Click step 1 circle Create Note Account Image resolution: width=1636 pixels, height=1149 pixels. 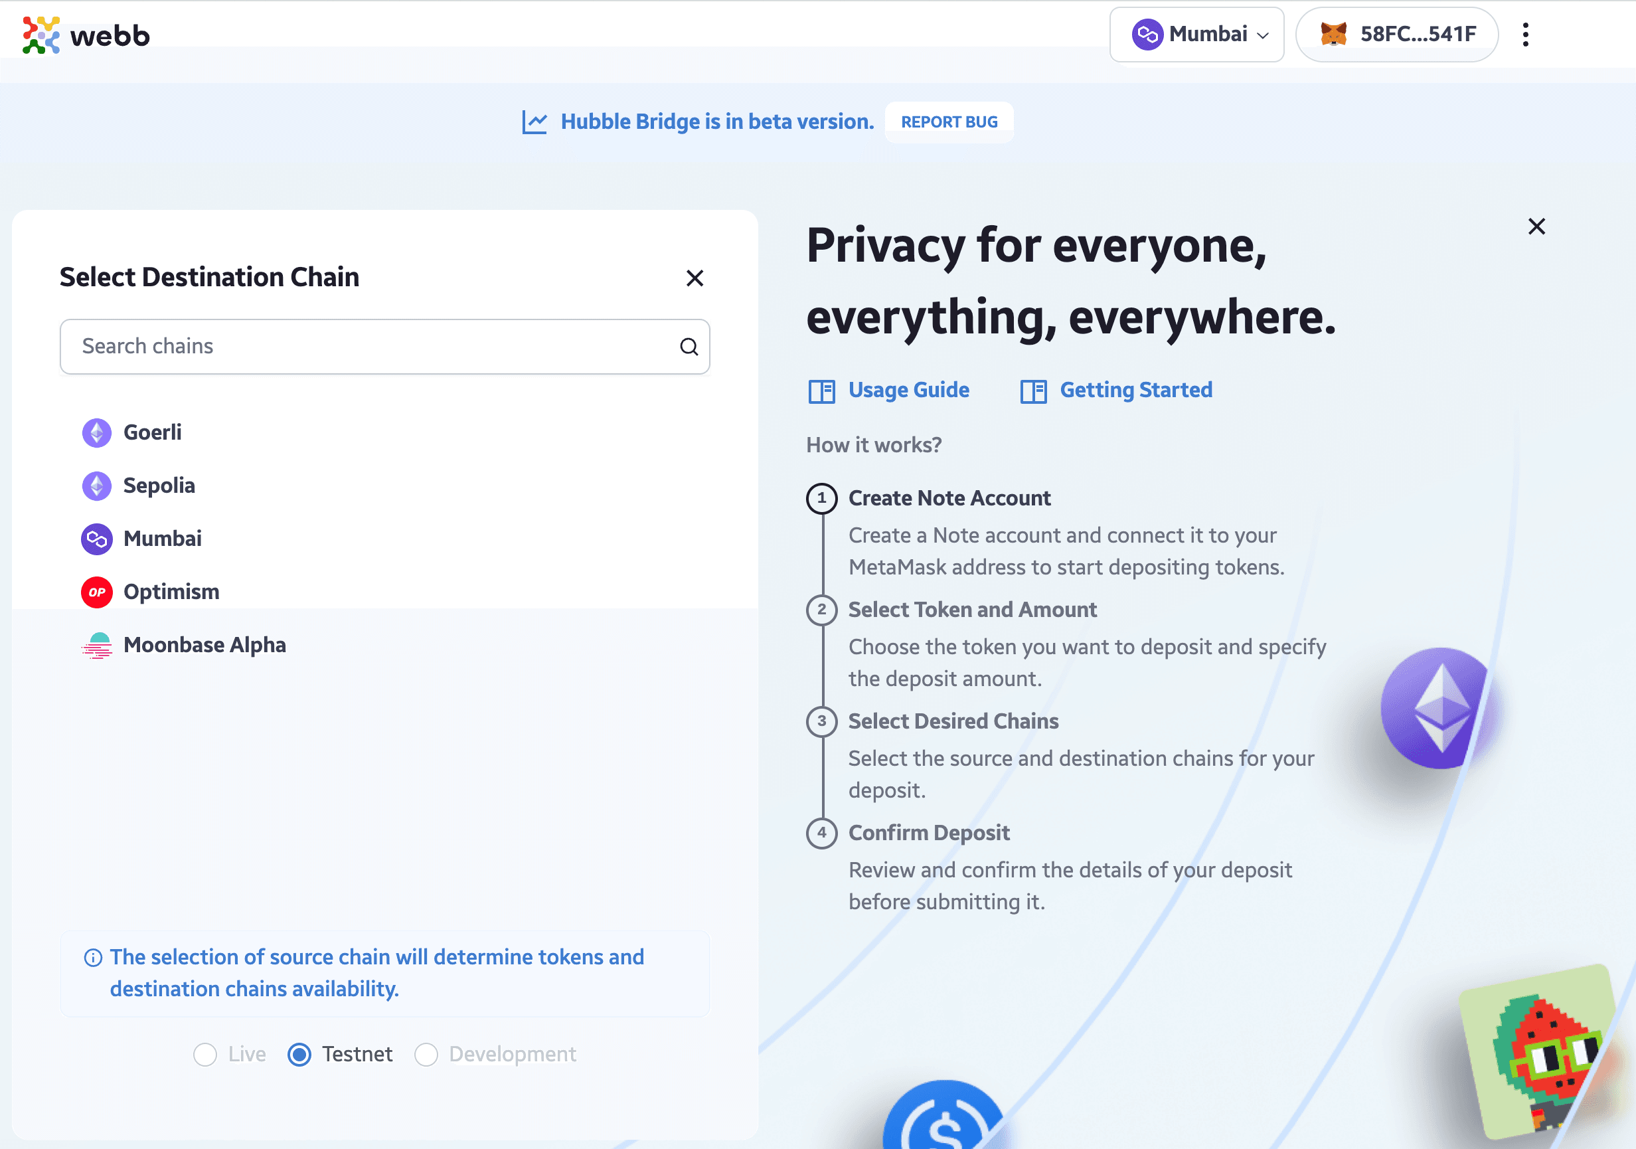click(821, 498)
